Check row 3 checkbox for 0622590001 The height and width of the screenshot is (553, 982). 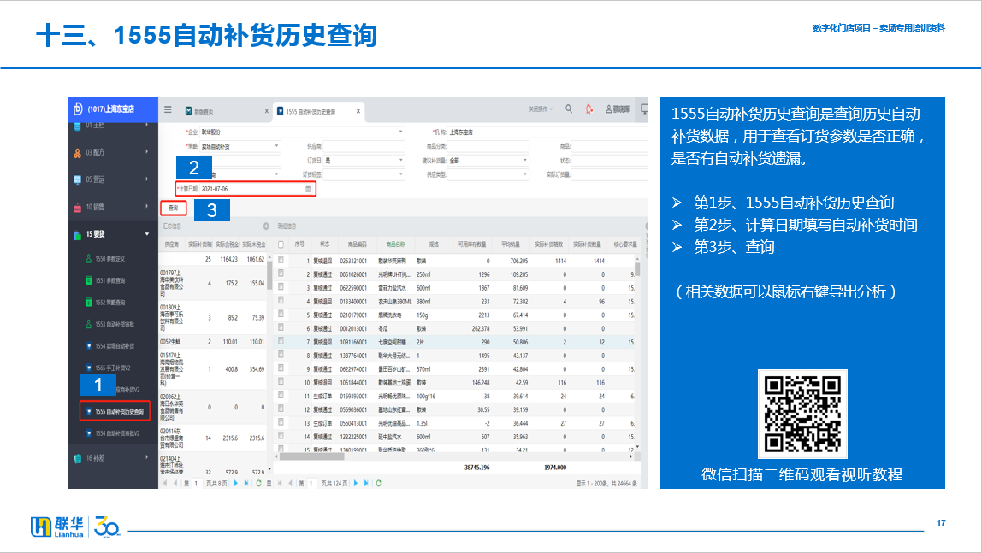(281, 286)
